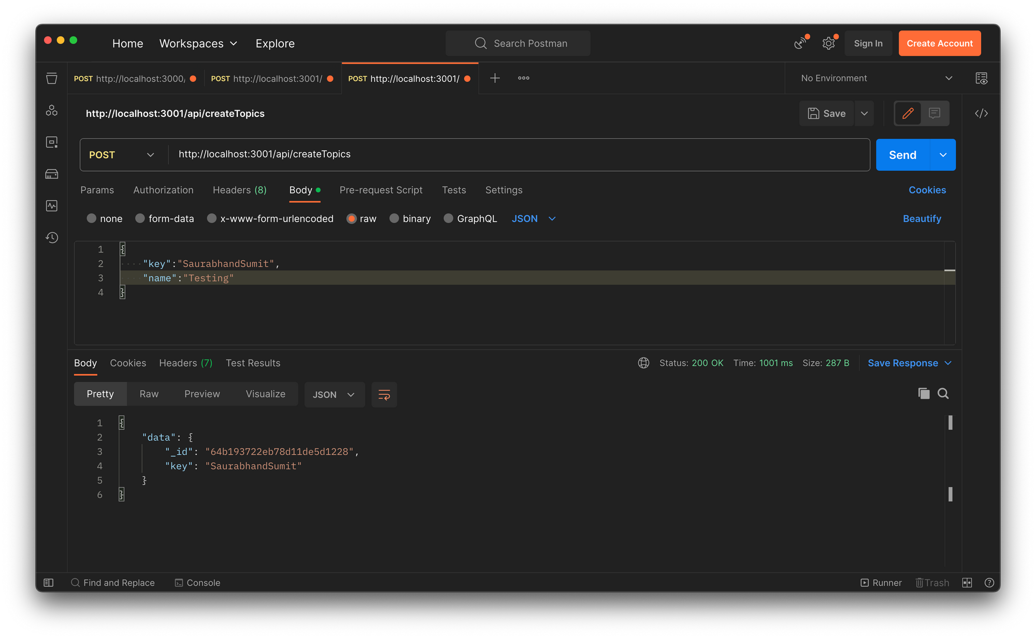Image resolution: width=1036 pixels, height=639 pixels.
Task: Copy the response body with copy icon
Action: [924, 394]
